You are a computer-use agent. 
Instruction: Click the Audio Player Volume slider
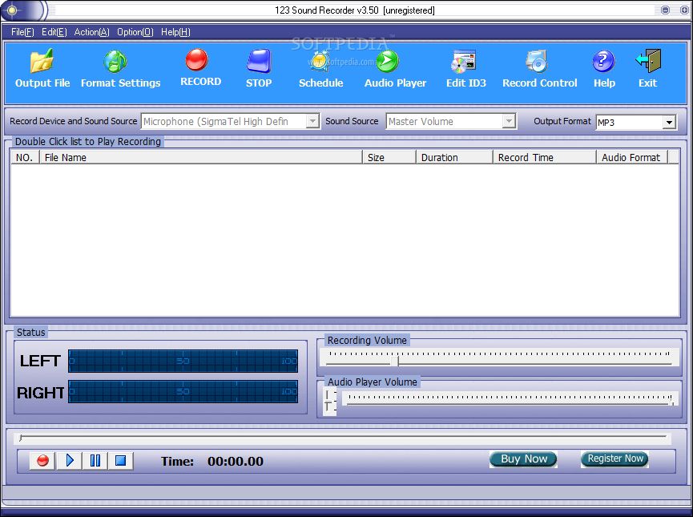(x=510, y=400)
